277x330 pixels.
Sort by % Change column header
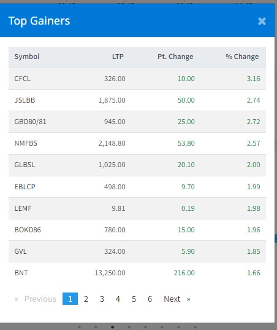(x=242, y=57)
